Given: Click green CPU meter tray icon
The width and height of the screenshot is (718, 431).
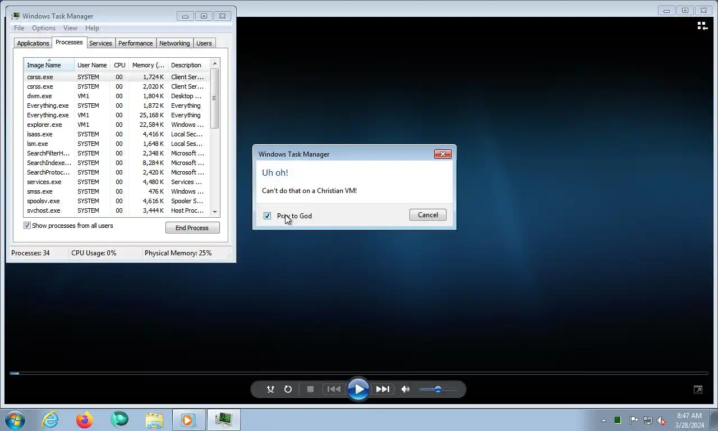Looking at the screenshot, I should (x=618, y=420).
